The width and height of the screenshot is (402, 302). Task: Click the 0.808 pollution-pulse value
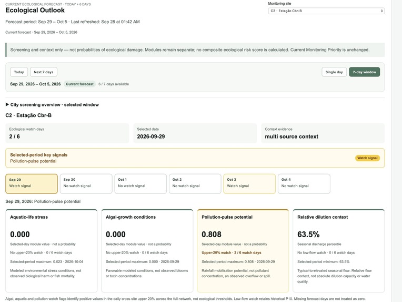(212, 234)
